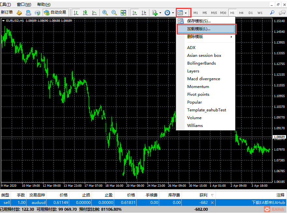Image resolution: width=287 pixels, height=214 pixels.
Task: Open the Help (帮助) menu
Action: (44, 4)
